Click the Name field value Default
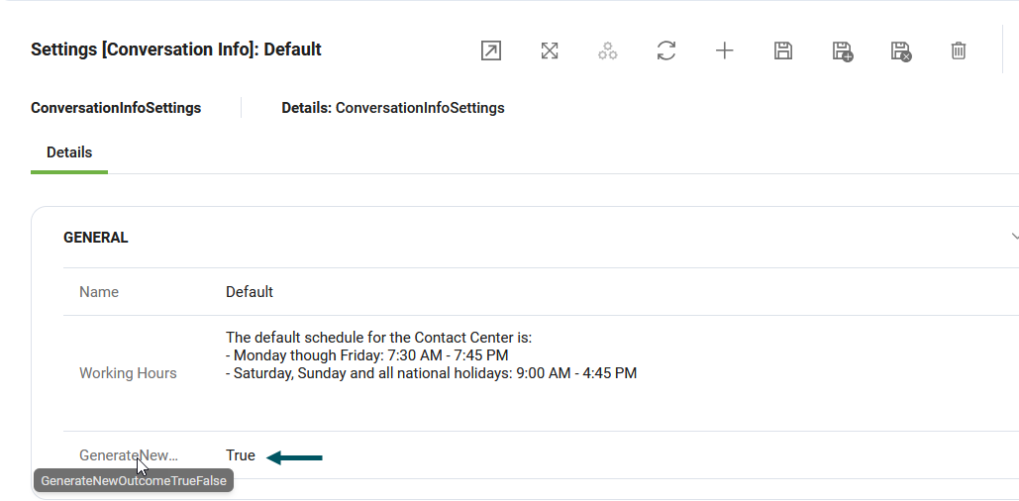This screenshot has width=1019, height=501. (x=250, y=292)
